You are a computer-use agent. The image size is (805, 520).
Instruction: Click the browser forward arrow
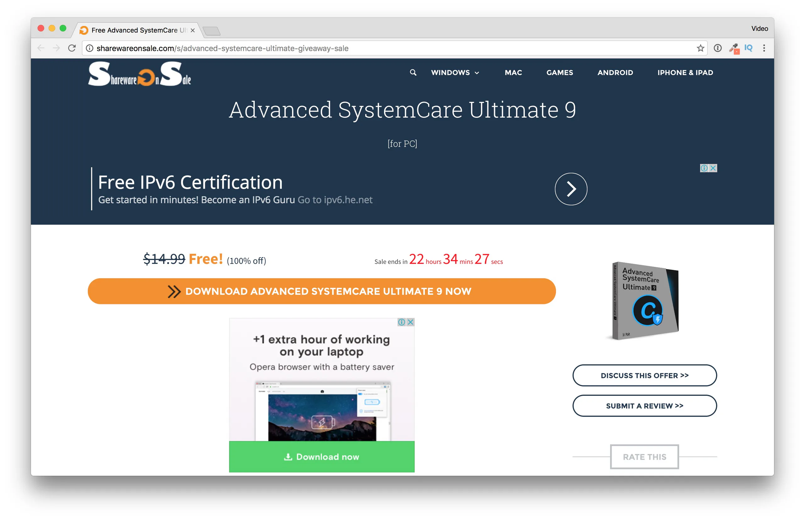coord(56,48)
